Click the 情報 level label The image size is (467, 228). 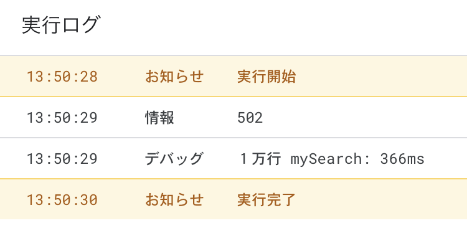click(x=159, y=118)
